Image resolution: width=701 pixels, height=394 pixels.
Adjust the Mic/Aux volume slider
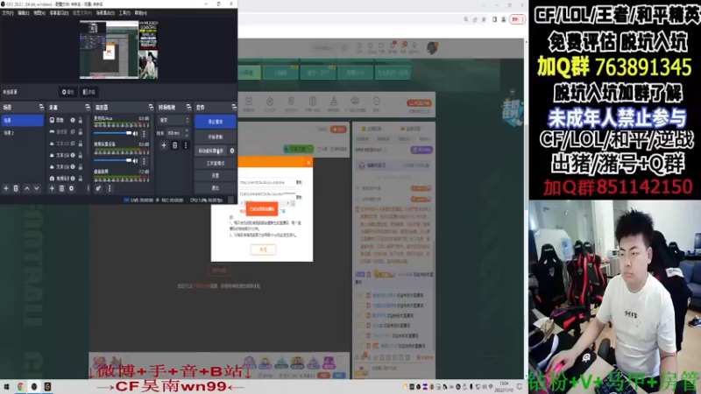[112, 133]
